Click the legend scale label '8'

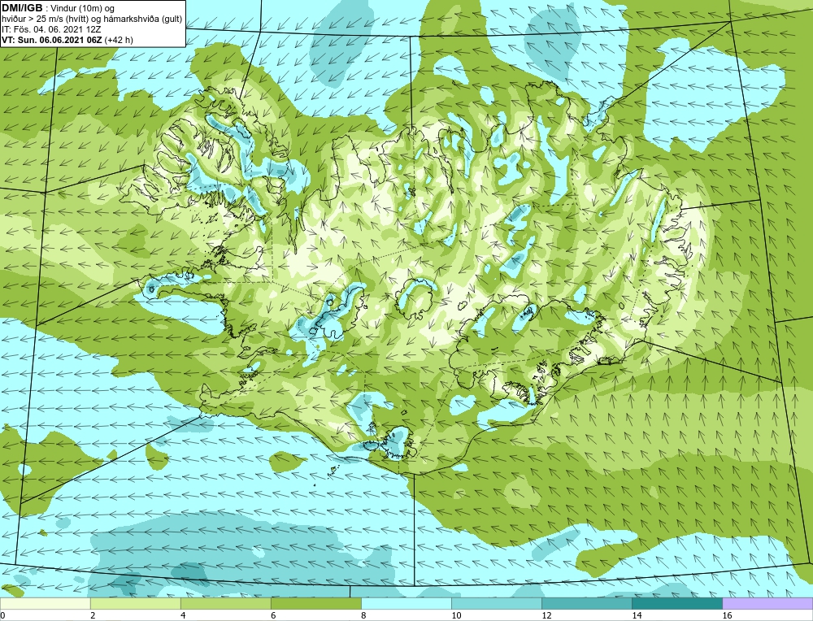click(x=363, y=616)
